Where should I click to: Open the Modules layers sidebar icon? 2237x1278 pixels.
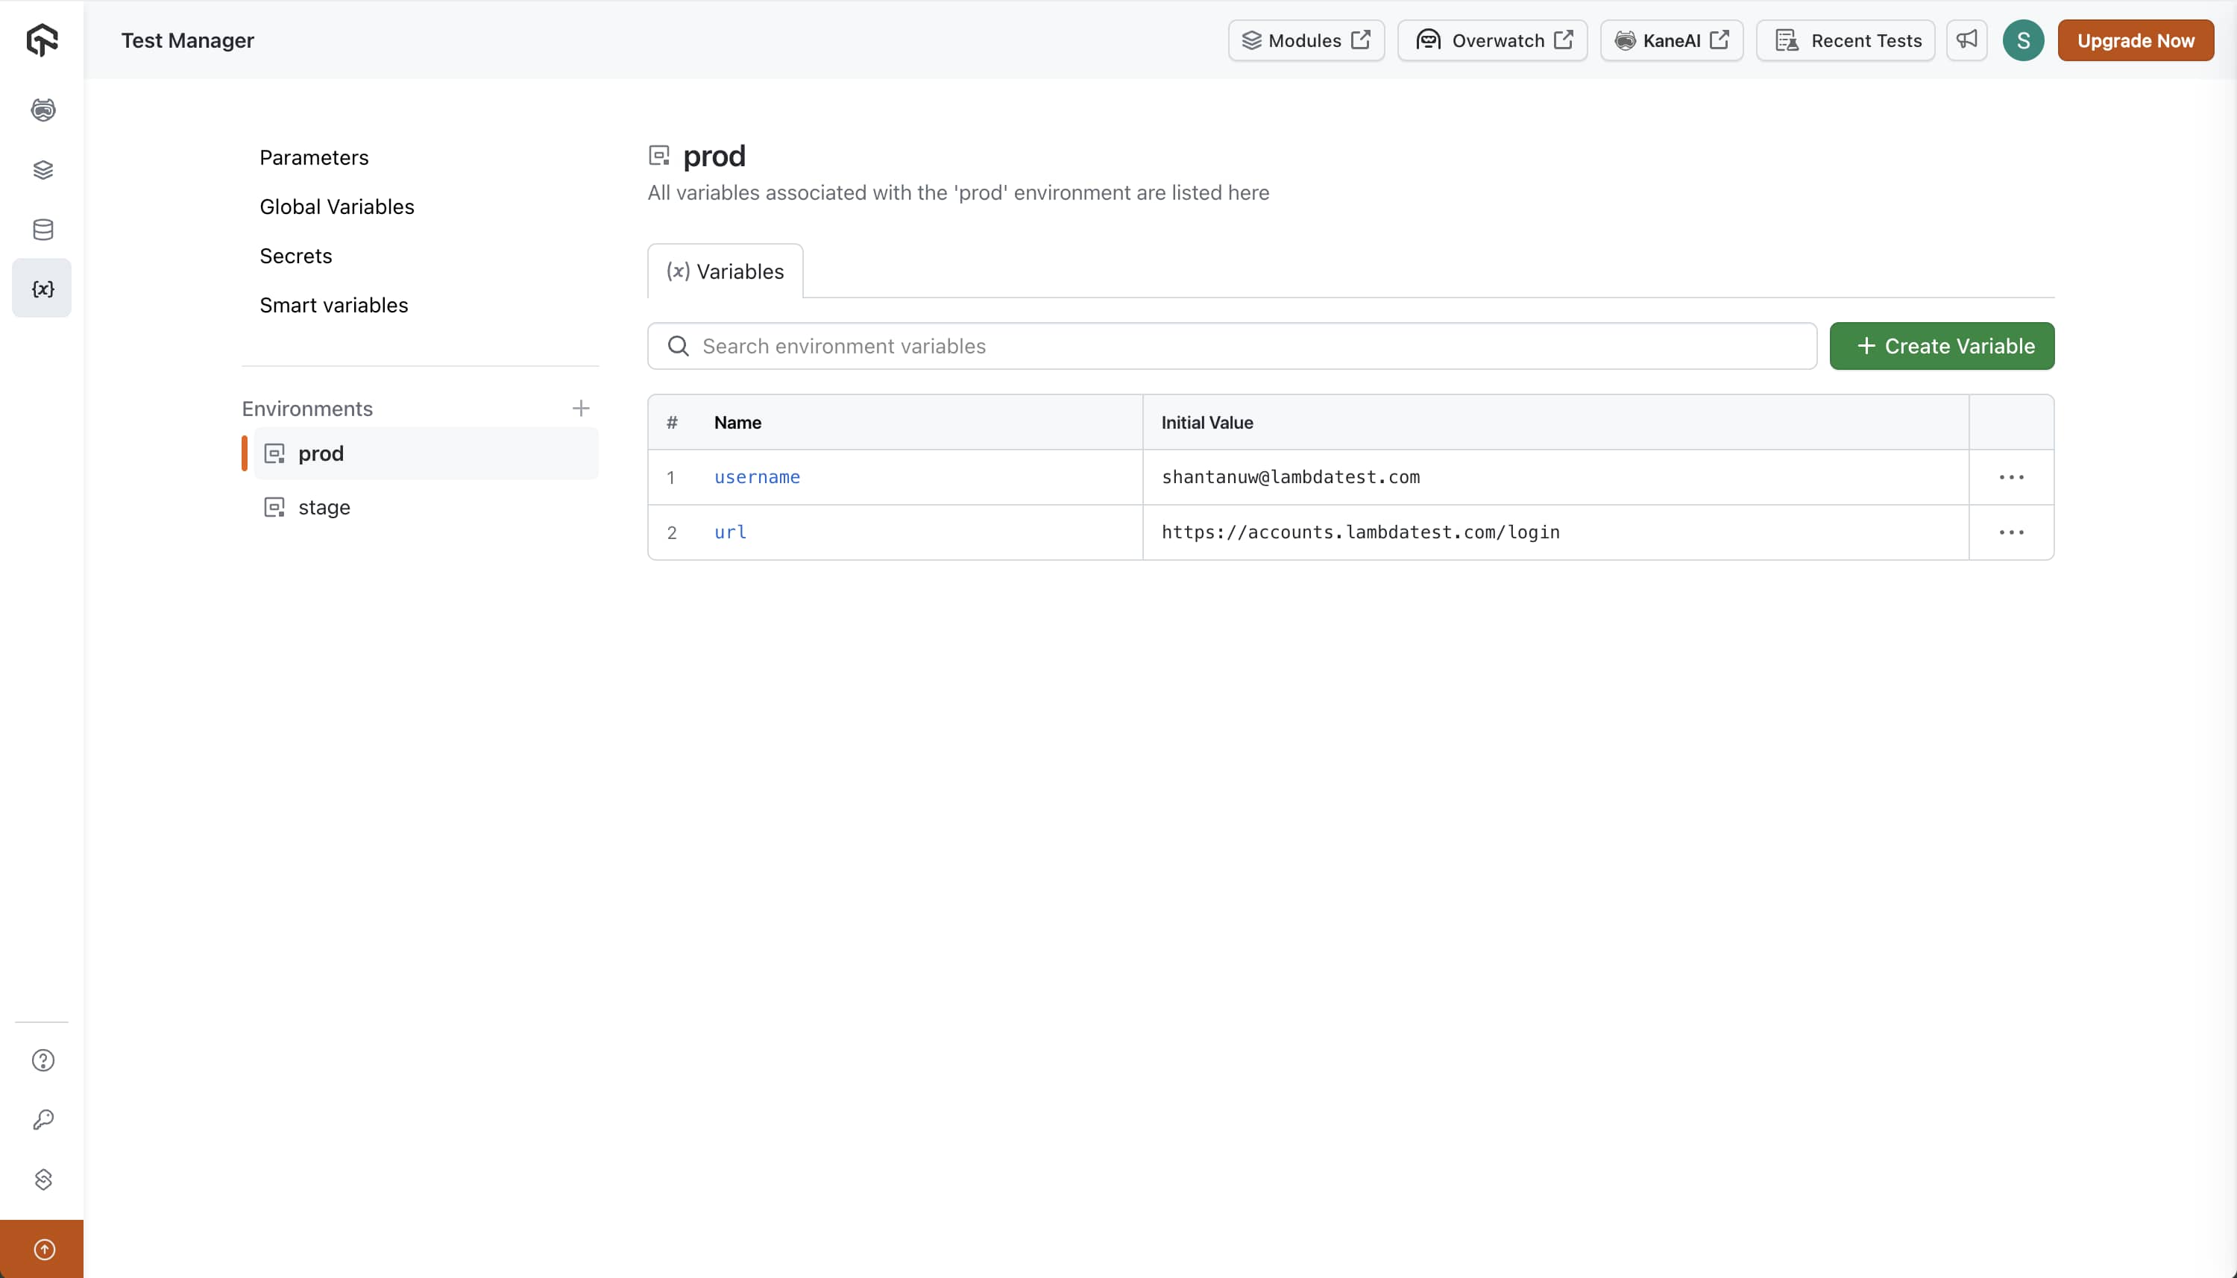[43, 169]
